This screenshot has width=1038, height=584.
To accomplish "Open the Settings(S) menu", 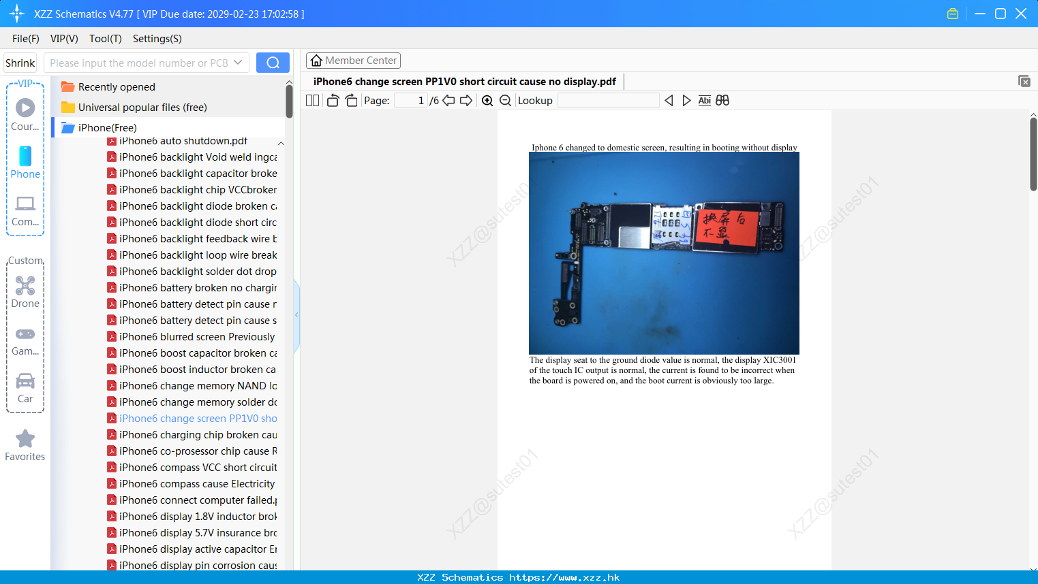I will click(157, 39).
